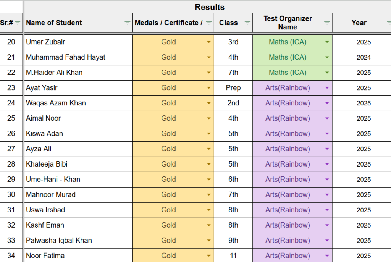Select the name cell "Waqas Azam Khan"
The image size is (391, 262).
[x=76, y=103]
